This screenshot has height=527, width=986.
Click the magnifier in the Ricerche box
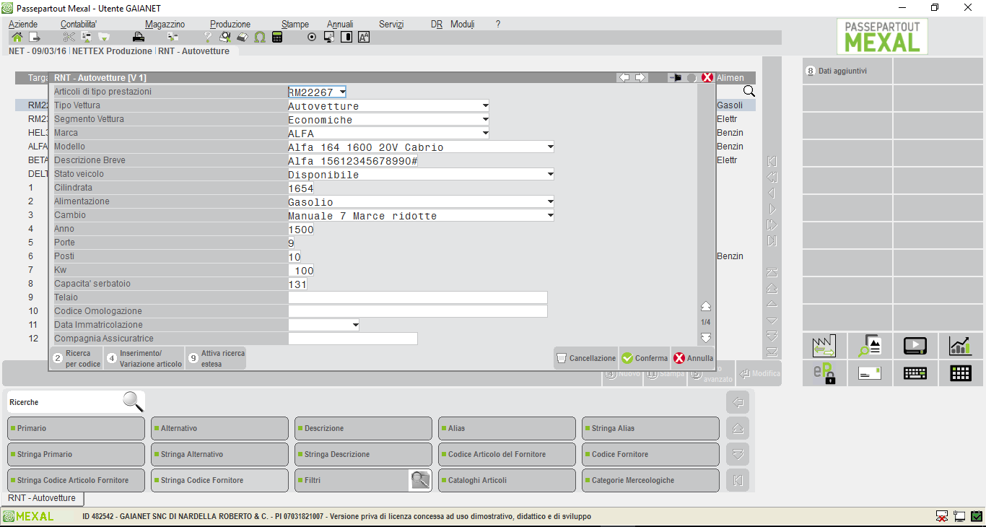point(133,401)
